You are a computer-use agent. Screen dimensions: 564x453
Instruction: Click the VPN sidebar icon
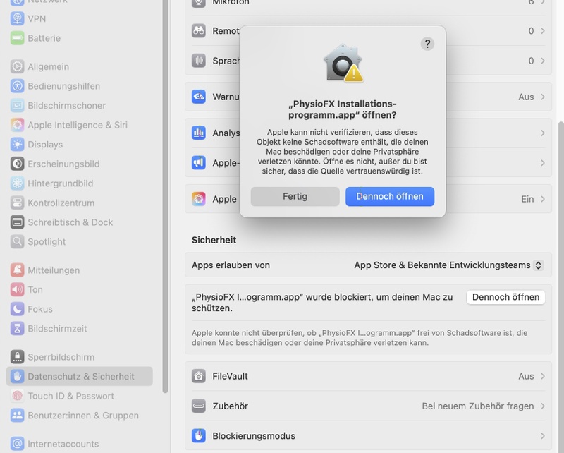tap(17, 18)
